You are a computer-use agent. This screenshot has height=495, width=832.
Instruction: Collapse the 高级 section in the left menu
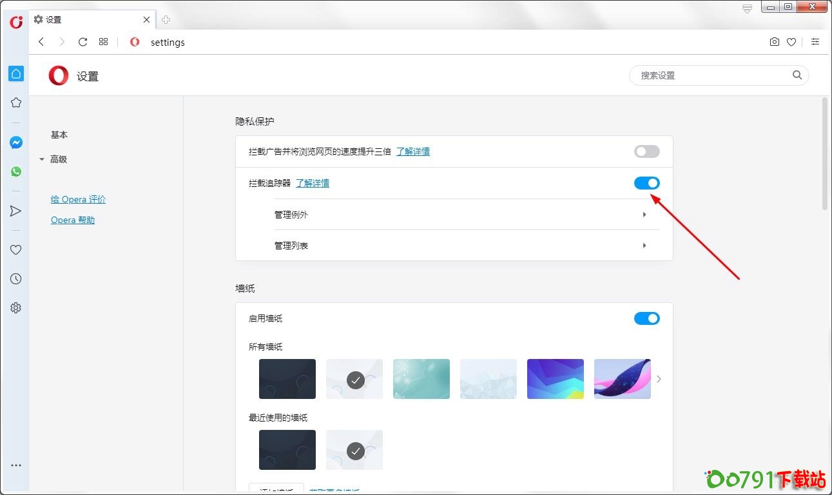coord(58,159)
